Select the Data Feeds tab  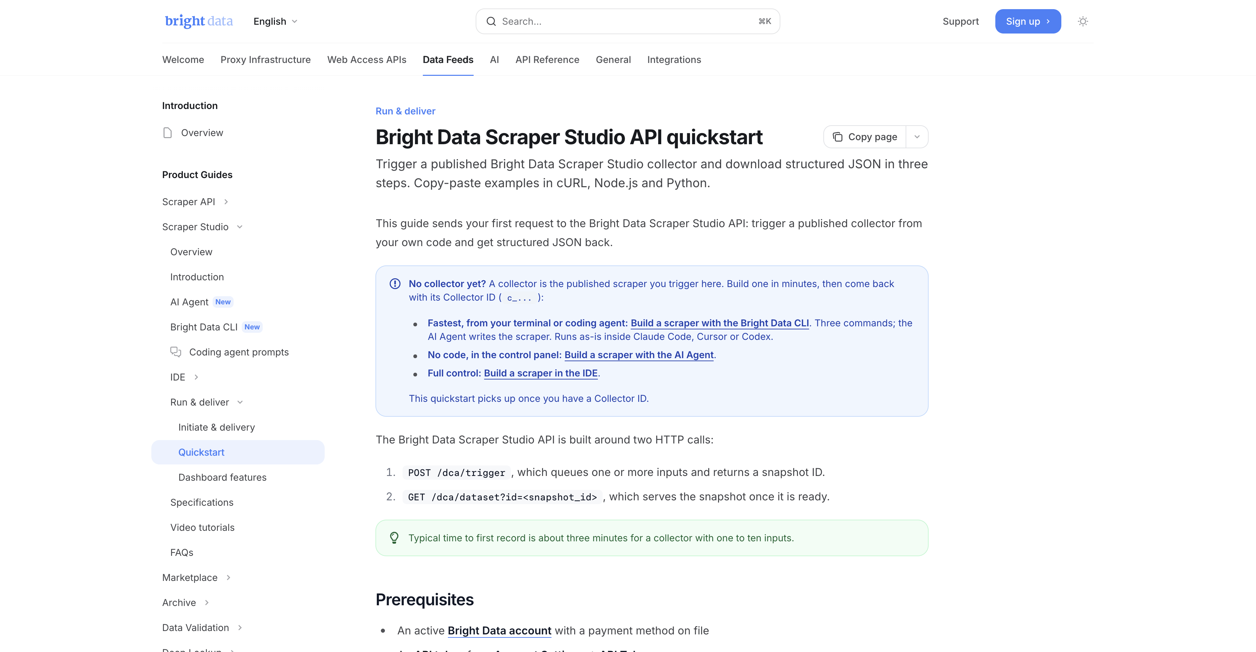coord(448,60)
